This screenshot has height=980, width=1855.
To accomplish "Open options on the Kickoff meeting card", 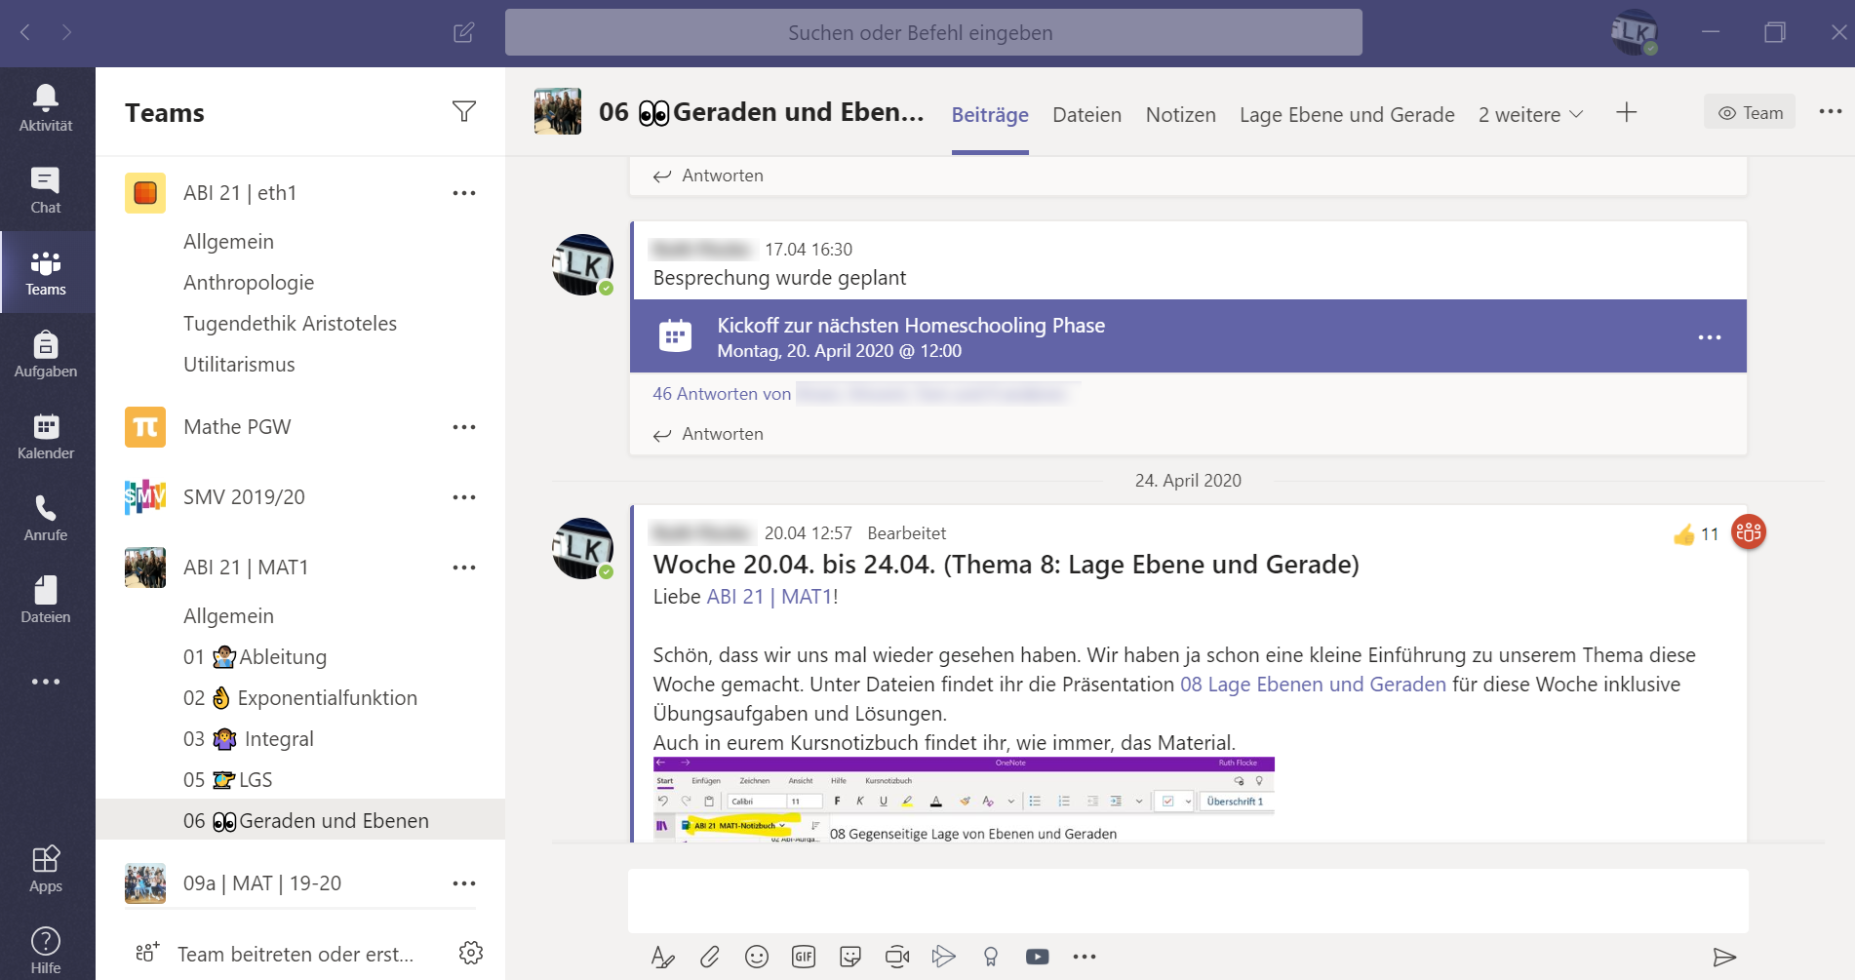I will click(1709, 336).
